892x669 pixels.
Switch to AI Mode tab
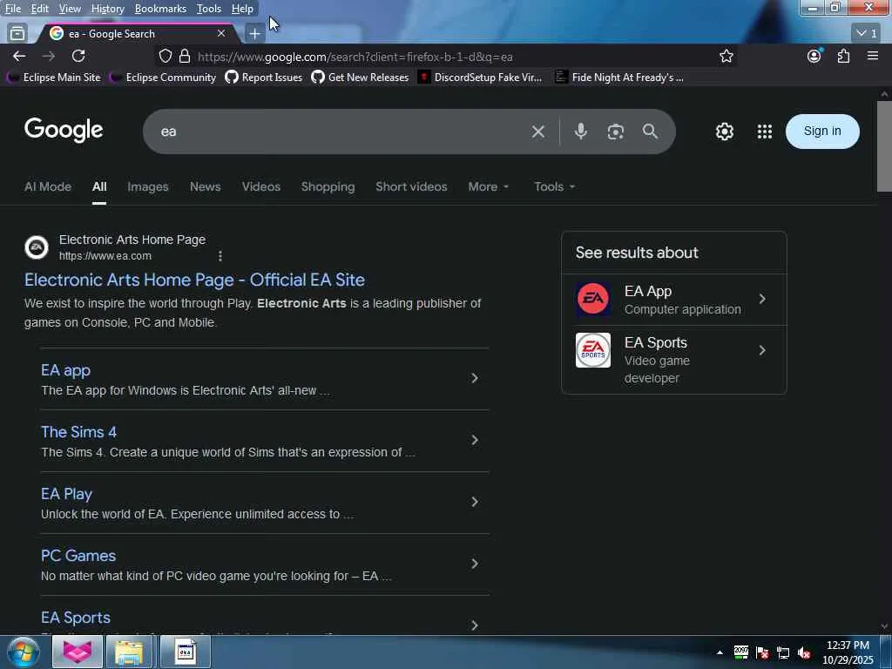(48, 186)
